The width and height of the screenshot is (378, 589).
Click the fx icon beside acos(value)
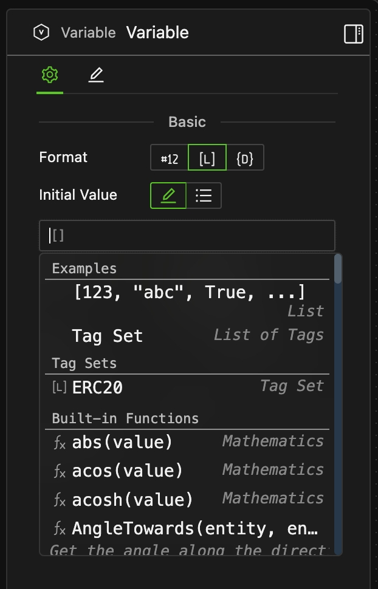[x=59, y=471]
